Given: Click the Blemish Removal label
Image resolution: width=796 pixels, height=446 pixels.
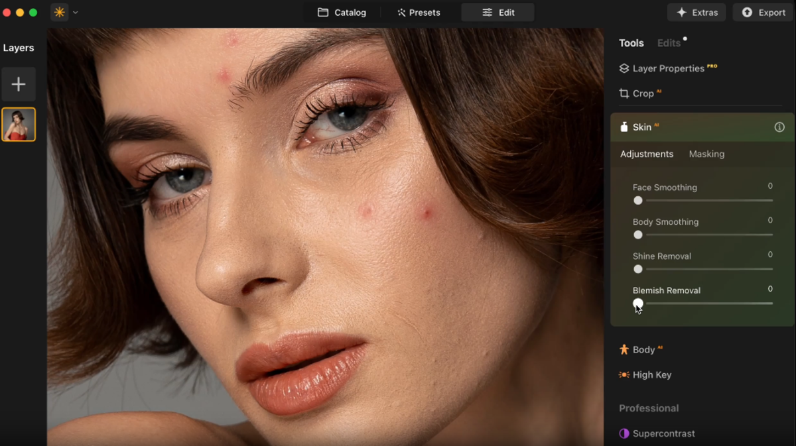Looking at the screenshot, I should pyautogui.click(x=667, y=290).
